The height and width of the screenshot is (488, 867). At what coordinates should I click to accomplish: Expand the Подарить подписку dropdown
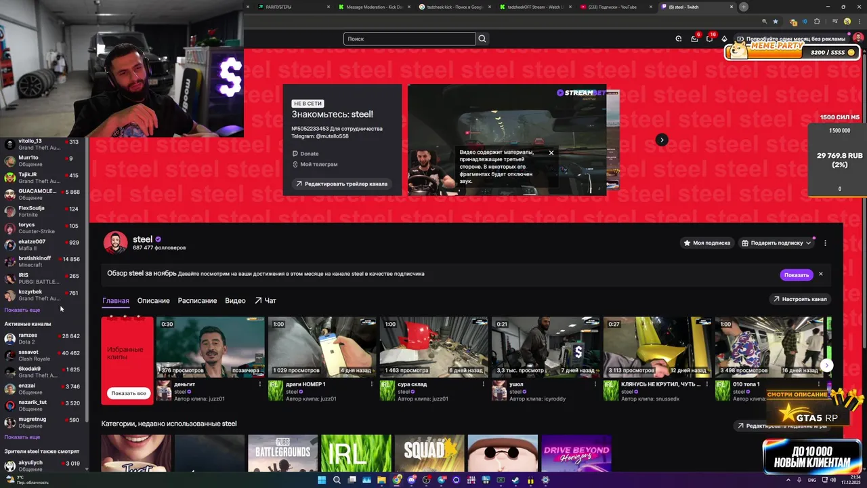tap(808, 243)
